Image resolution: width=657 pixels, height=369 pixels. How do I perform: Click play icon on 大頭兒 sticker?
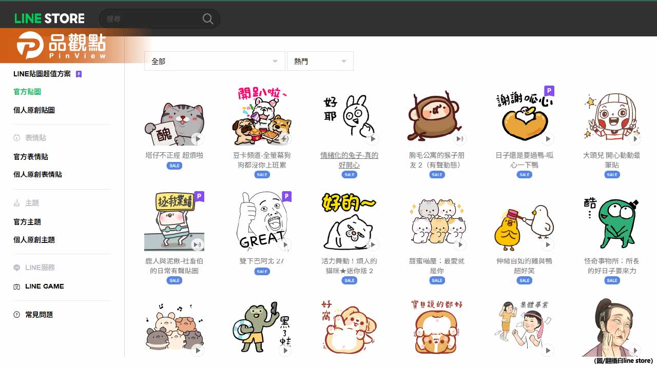635,138
